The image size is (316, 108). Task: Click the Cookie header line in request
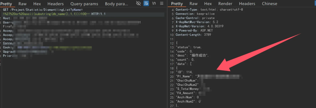point(47,48)
